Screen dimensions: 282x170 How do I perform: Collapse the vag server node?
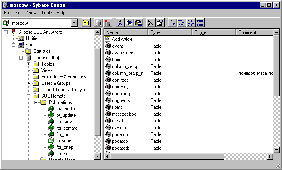[x=13, y=45]
